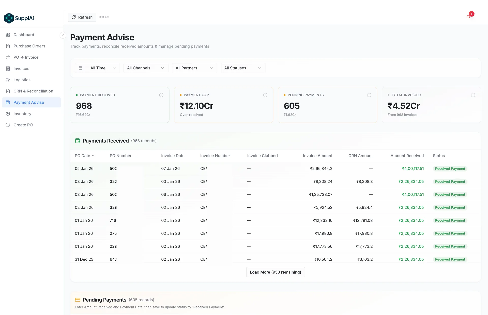Open Inventory page

point(32,114)
